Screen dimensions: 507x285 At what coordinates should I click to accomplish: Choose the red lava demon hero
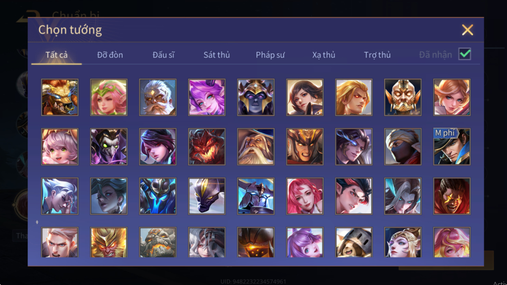pos(207,147)
